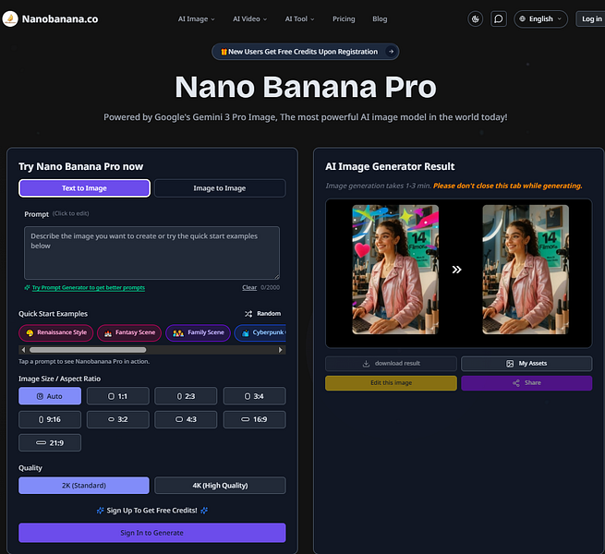Switch to the Image to Image tab

[x=220, y=188]
